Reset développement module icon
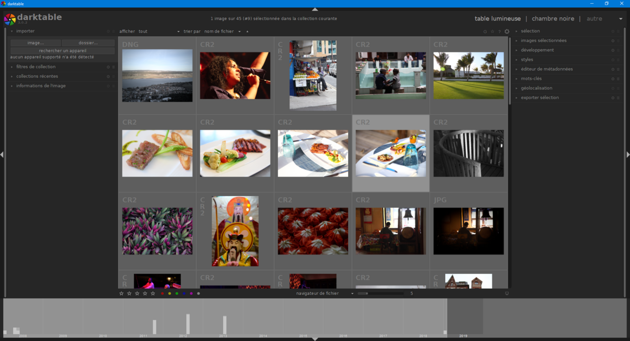Screen dimensions: 630x341 coord(613,50)
